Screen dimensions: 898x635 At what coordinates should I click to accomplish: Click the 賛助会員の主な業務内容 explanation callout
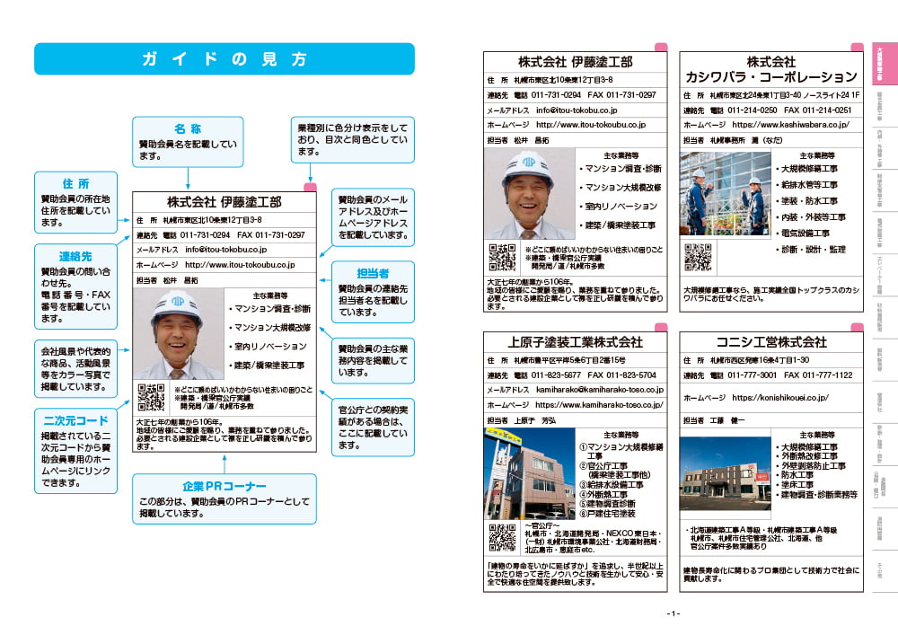click(373, 360)
